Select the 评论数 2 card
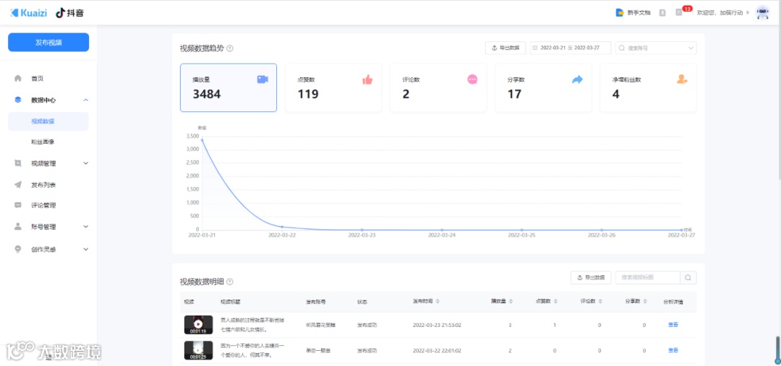Screen dimensions: 781x366 (x=438, y=87)
